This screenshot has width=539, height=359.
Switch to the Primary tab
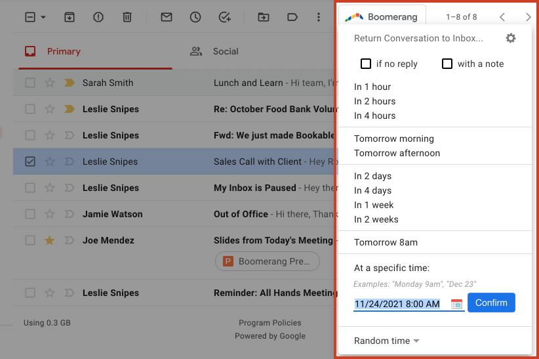click(95, 51)
